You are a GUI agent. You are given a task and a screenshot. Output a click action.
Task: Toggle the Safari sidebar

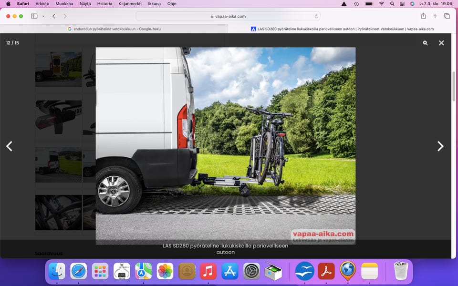pos(34,16)
